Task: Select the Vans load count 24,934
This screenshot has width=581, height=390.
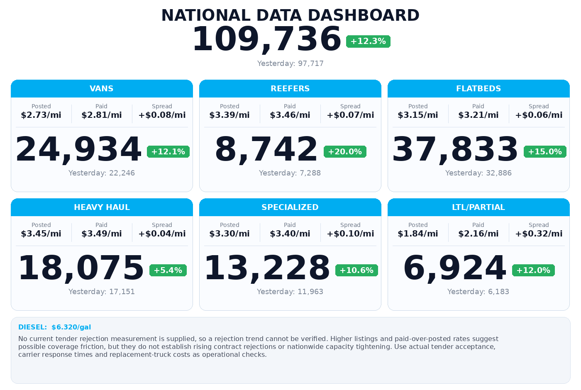Action: [x=78, y=149]
